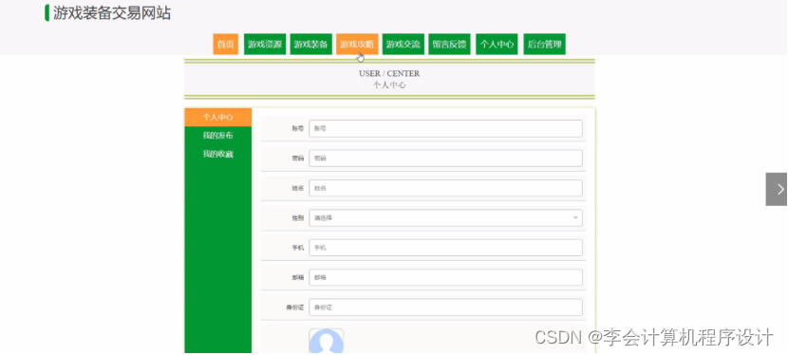The height and width of the screenshot is (355, 788).
Task: Click the 身份证 input field
Action: [x=446, y=308]
